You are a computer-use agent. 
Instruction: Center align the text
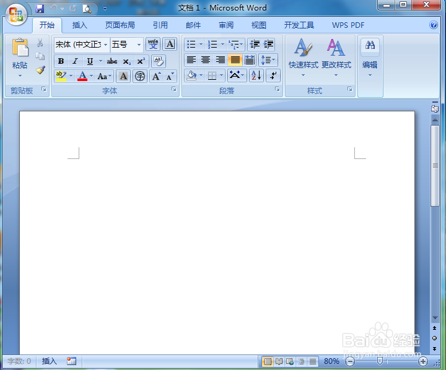[206, 59]
